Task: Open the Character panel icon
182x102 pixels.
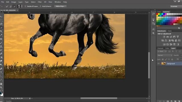Action: point(154,29)
